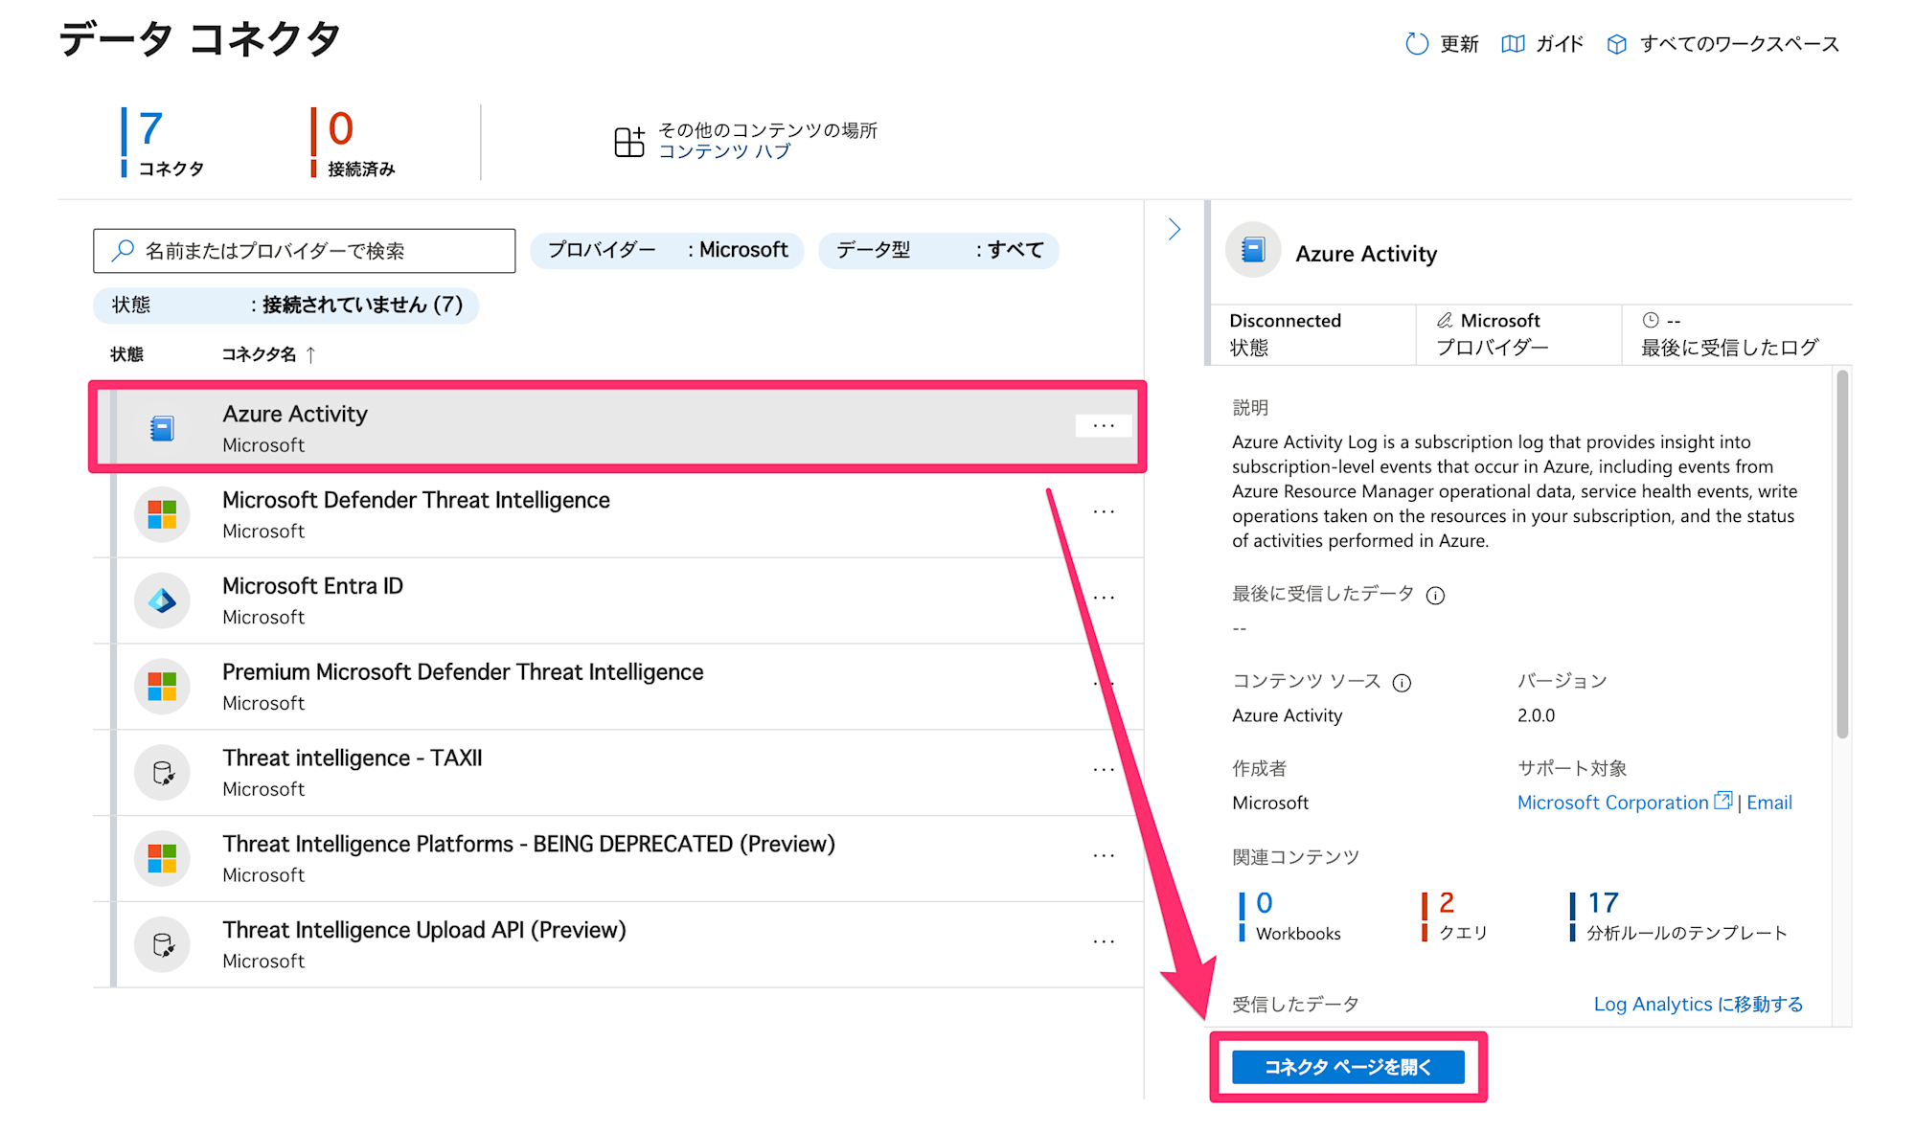Click the Microsoft Defender Threat Intelligence logo icon
This screenshot has width=1916, height=1132.
(162, 514)
